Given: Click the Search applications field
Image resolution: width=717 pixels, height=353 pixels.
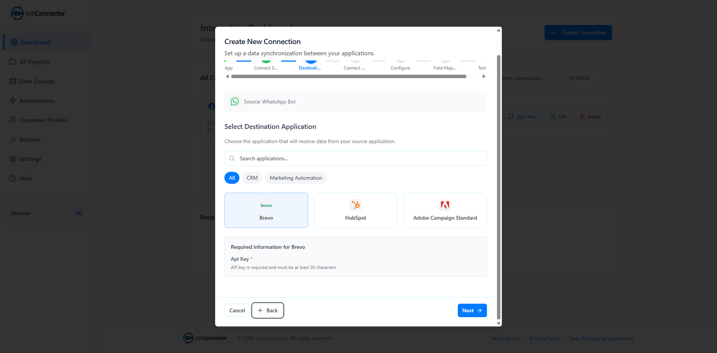Looking at the screenshot, I should point(355,159).
